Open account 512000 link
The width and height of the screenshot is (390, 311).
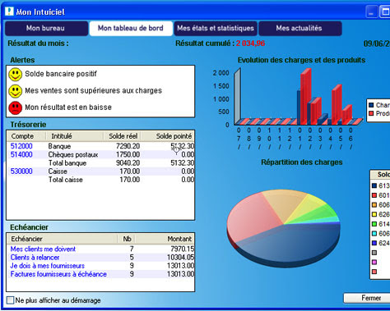point(21,146)
